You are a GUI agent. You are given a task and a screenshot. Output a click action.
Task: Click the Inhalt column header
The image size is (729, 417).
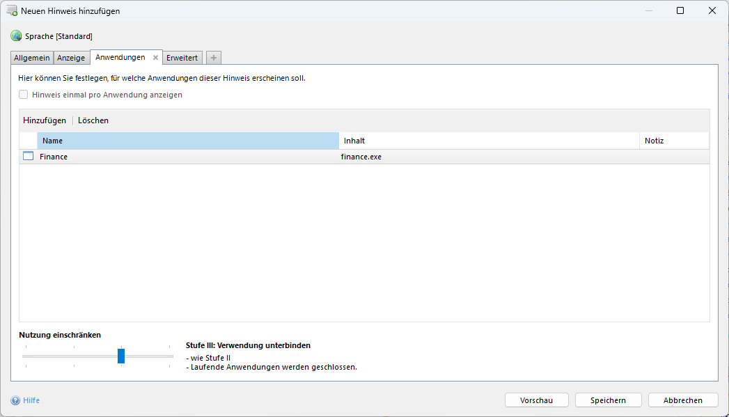click(x=488, y=141)
